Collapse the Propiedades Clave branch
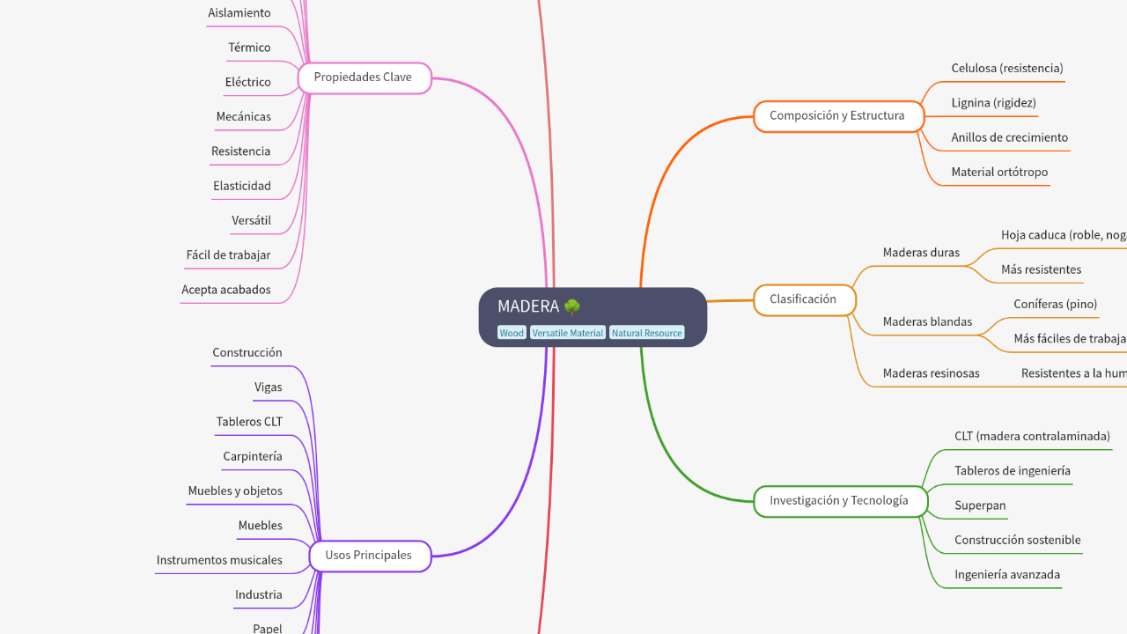Viewport: 1127px width, 634px height. tap(364, 77)
